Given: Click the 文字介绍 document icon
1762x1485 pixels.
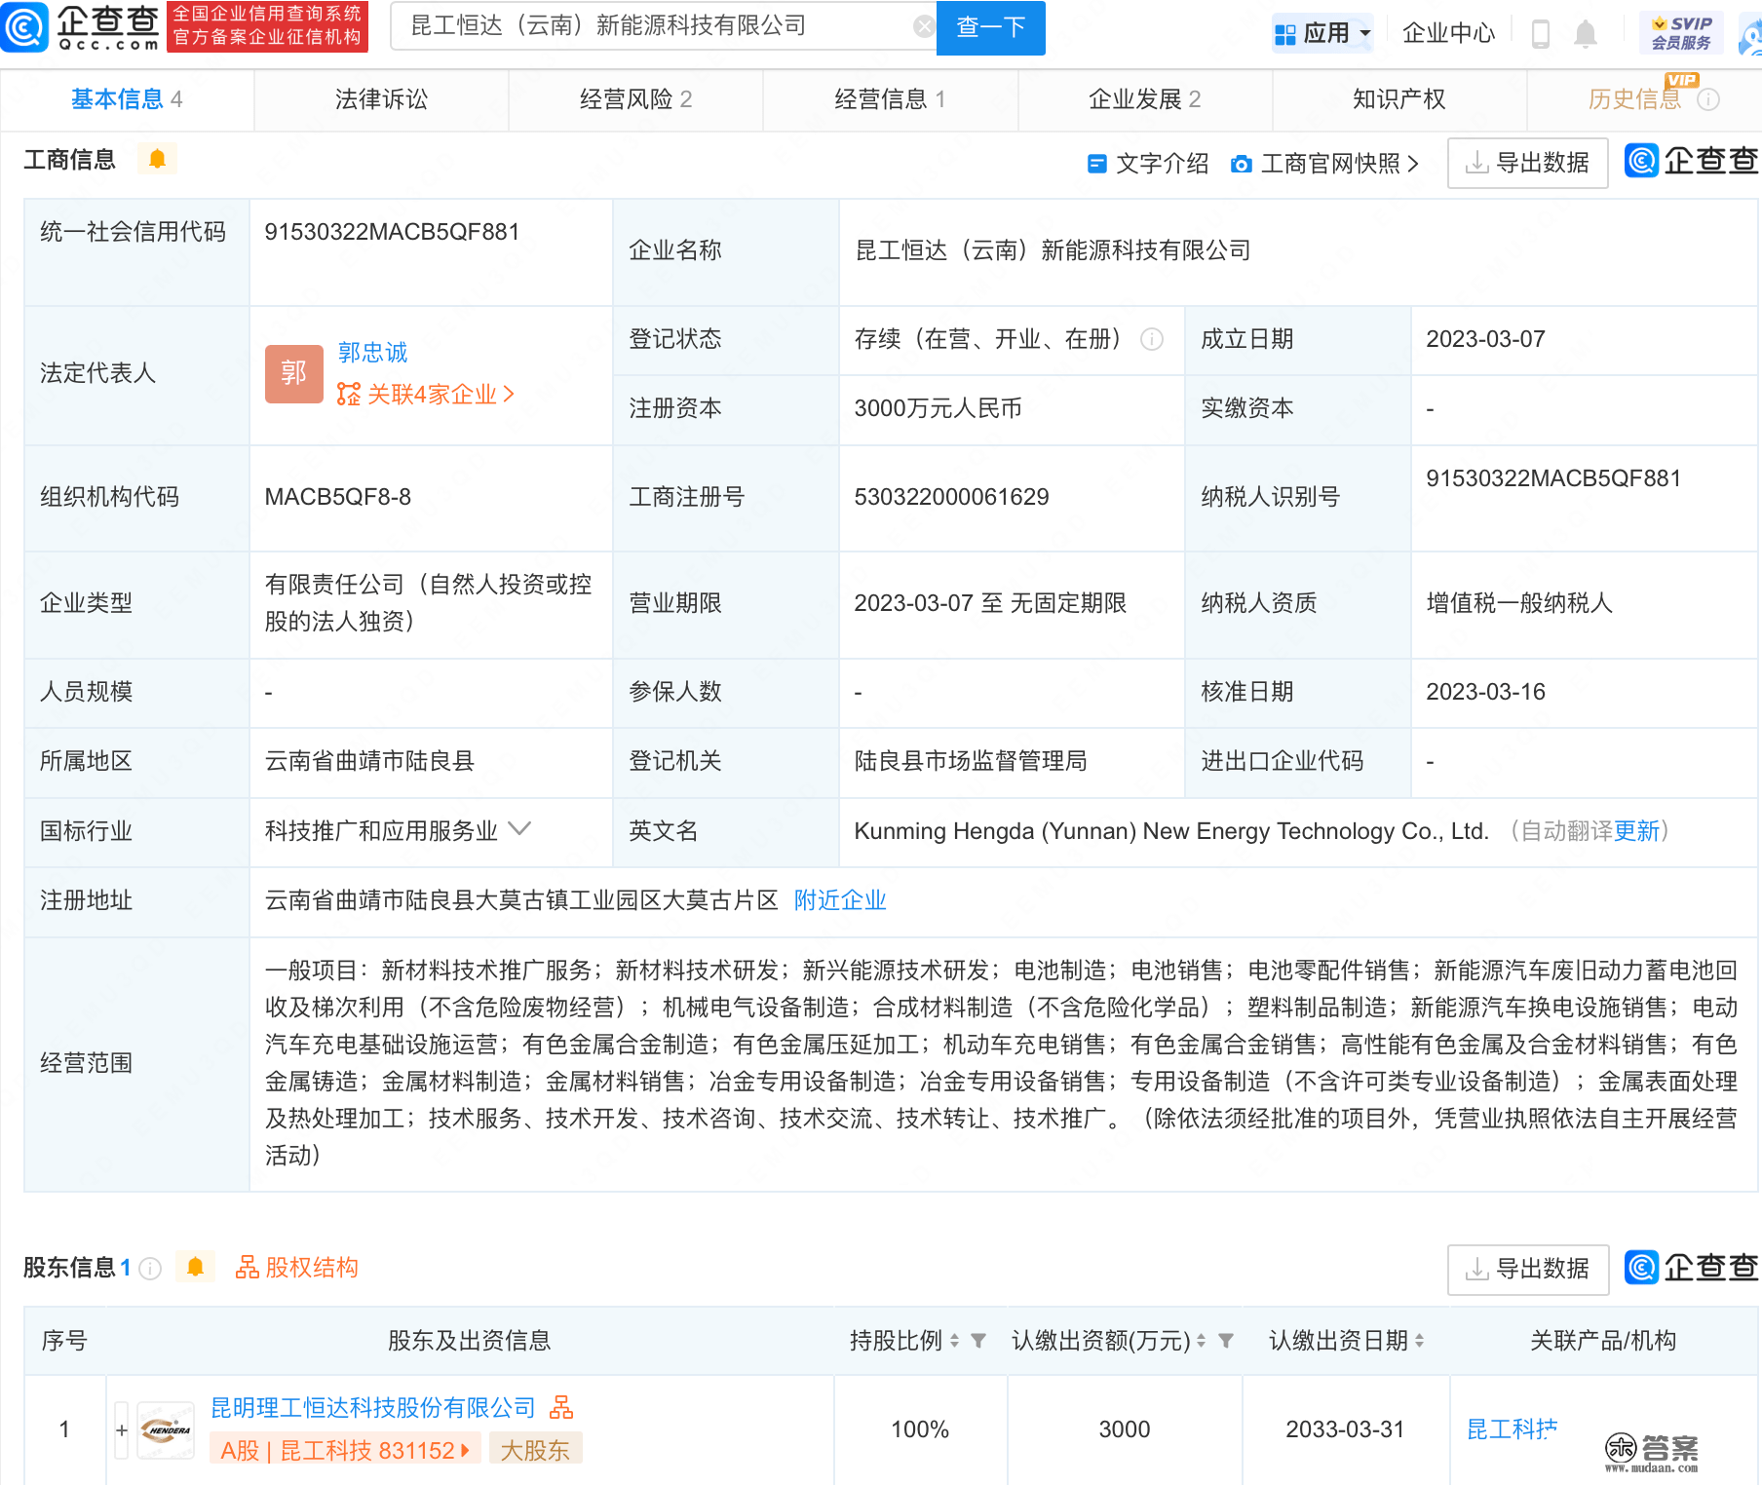Looking at the screenshot, I should click(x=1096, y=164).
